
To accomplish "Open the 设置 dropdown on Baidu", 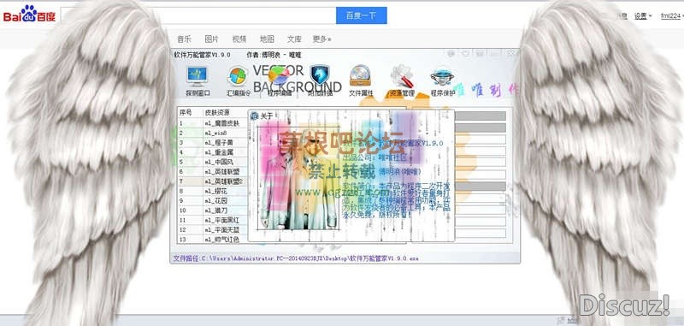I will pyautogui.click(x=643, y=16).
